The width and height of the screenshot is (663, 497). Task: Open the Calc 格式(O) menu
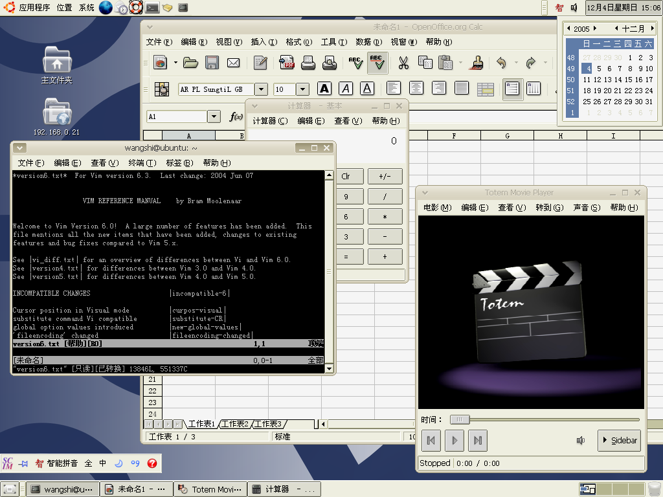click(x=298, y=42)
